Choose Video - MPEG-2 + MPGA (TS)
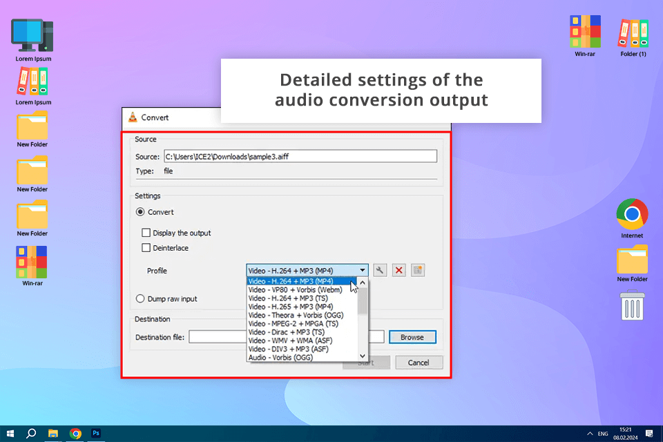 click(x=302, y=324)
